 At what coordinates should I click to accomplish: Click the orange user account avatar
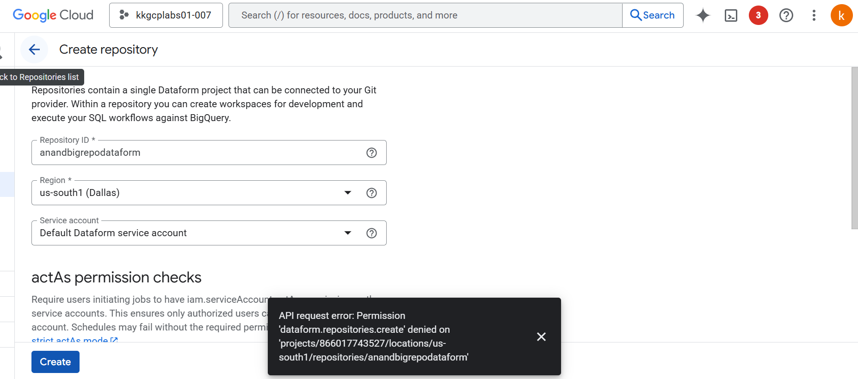841,15
